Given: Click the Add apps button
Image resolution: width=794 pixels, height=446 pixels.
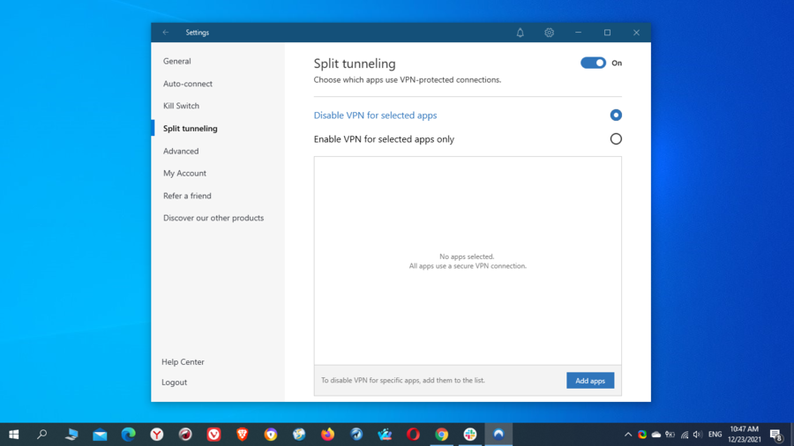Looking at the screenshot, I should tap(590, 381).
